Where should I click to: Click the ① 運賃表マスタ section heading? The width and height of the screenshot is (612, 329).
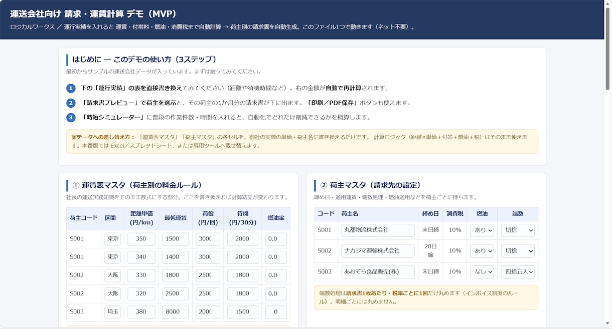[137, 185]
